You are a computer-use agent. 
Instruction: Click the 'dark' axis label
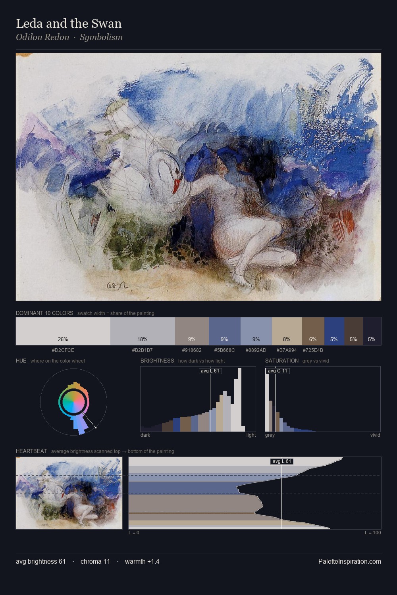(145, 435)
